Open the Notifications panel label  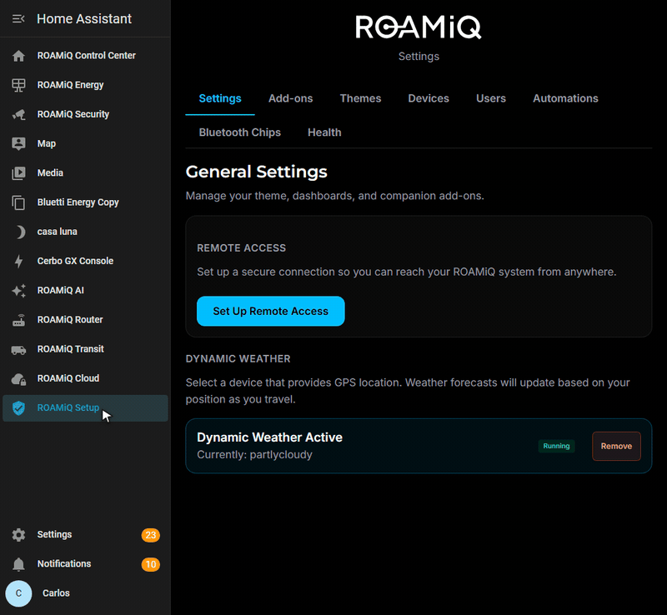[x=64, y=564]
